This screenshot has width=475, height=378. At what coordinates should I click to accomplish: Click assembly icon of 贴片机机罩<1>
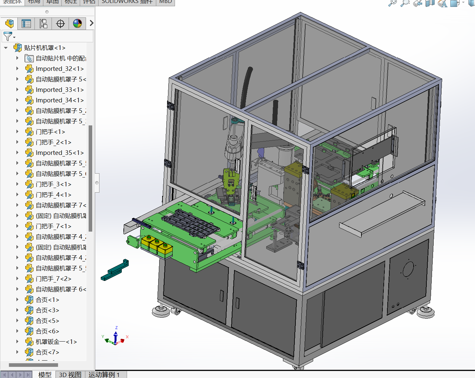(17, 48)
